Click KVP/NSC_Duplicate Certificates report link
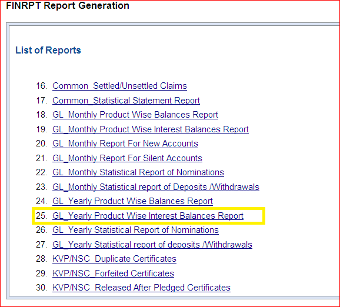 [114, 259]
